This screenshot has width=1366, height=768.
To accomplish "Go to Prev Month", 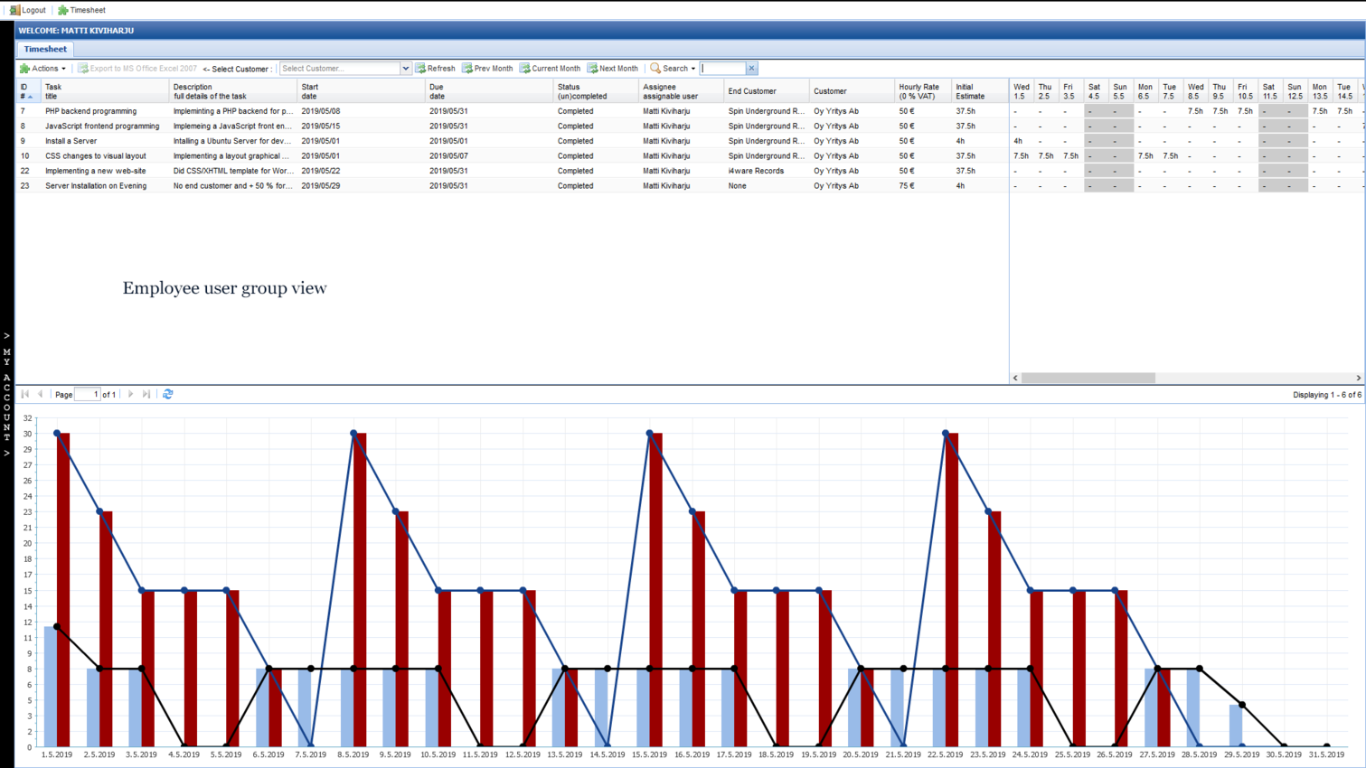I will (x=487, y=69).
